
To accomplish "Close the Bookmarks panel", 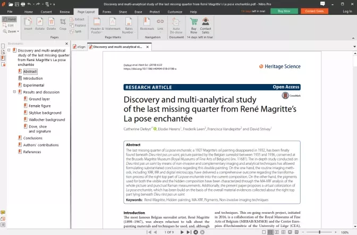I will coord(66,43).
